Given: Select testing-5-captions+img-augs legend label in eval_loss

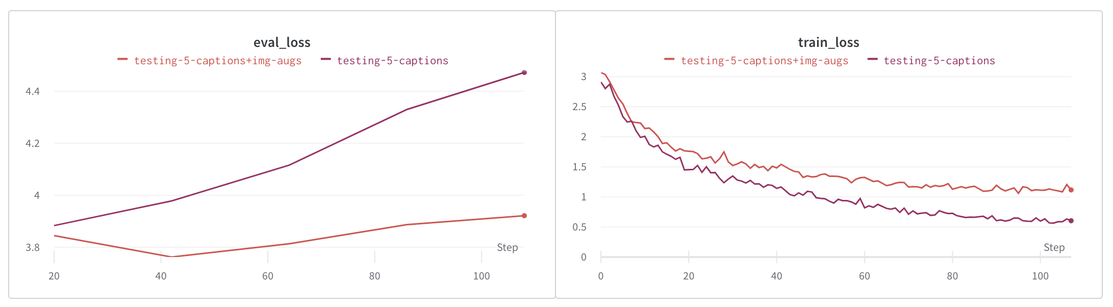Looking at the screenshot, I should [x=218, y=61].
